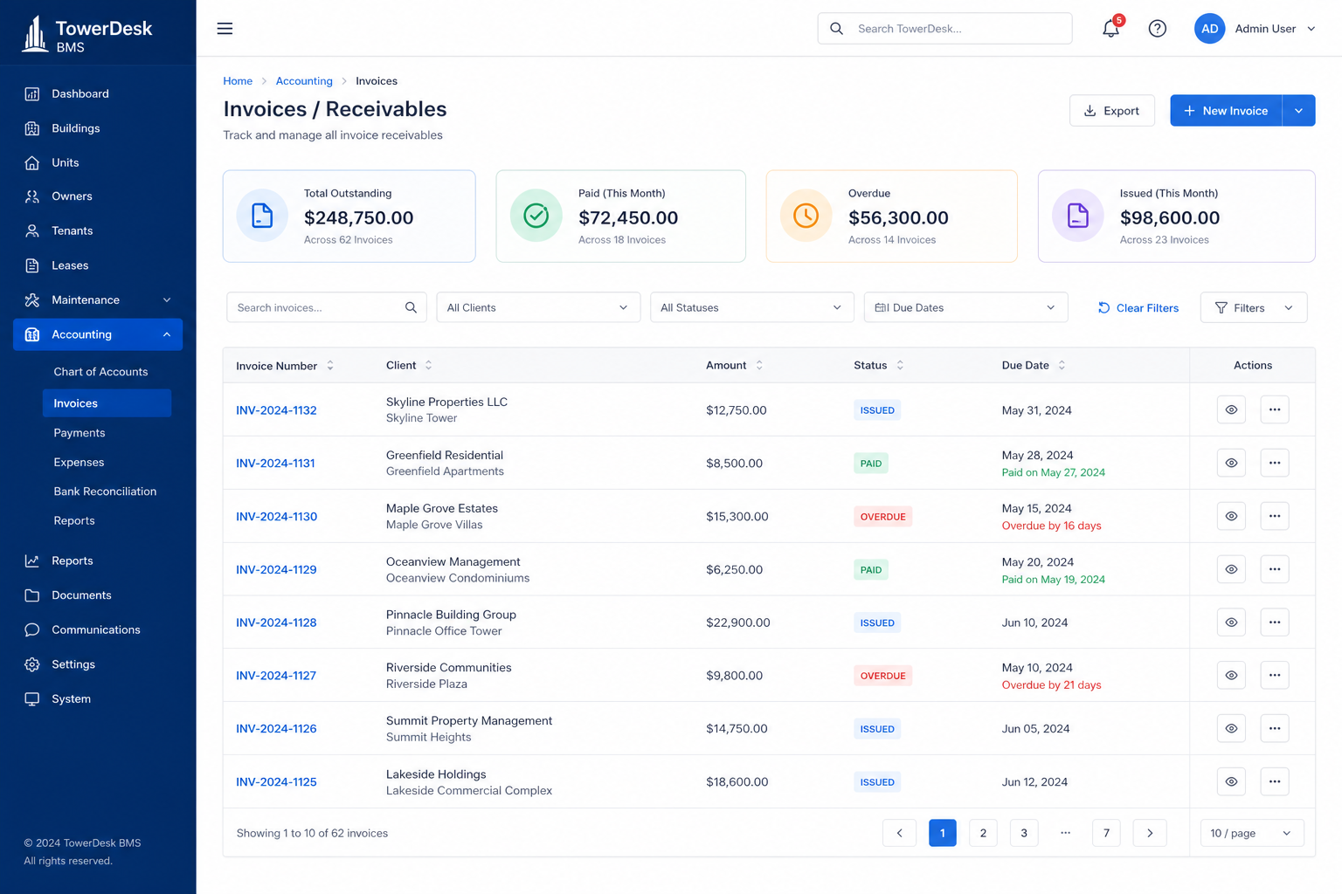
Task: Open the notifications bell
Action: pyautogui.click(x=1110, y=29)
